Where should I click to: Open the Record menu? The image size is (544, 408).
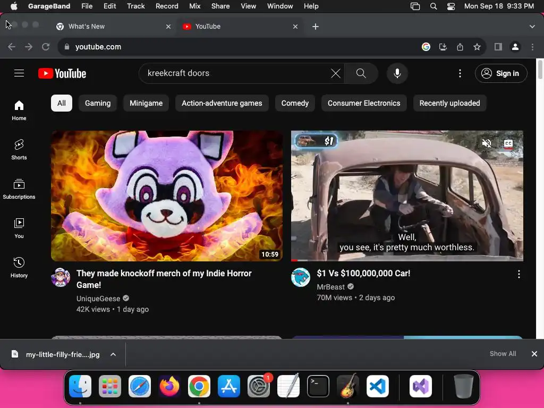click(x=167, y=6)
